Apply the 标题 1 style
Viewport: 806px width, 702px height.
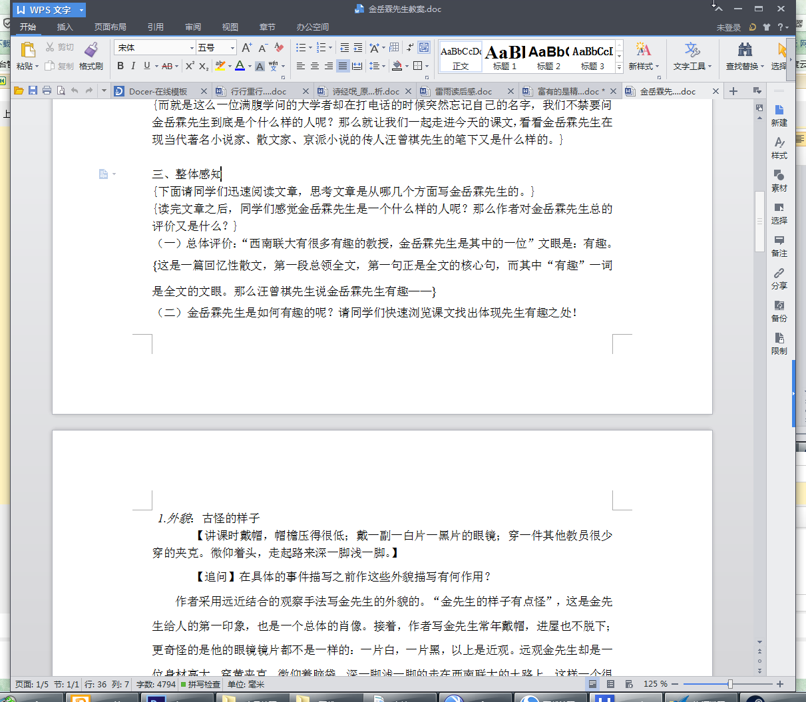coord(504,57)
